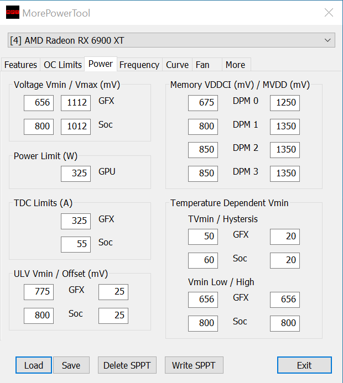Click the 'DPM 1' label
The image size is (343, 383).
click(246, 124)
